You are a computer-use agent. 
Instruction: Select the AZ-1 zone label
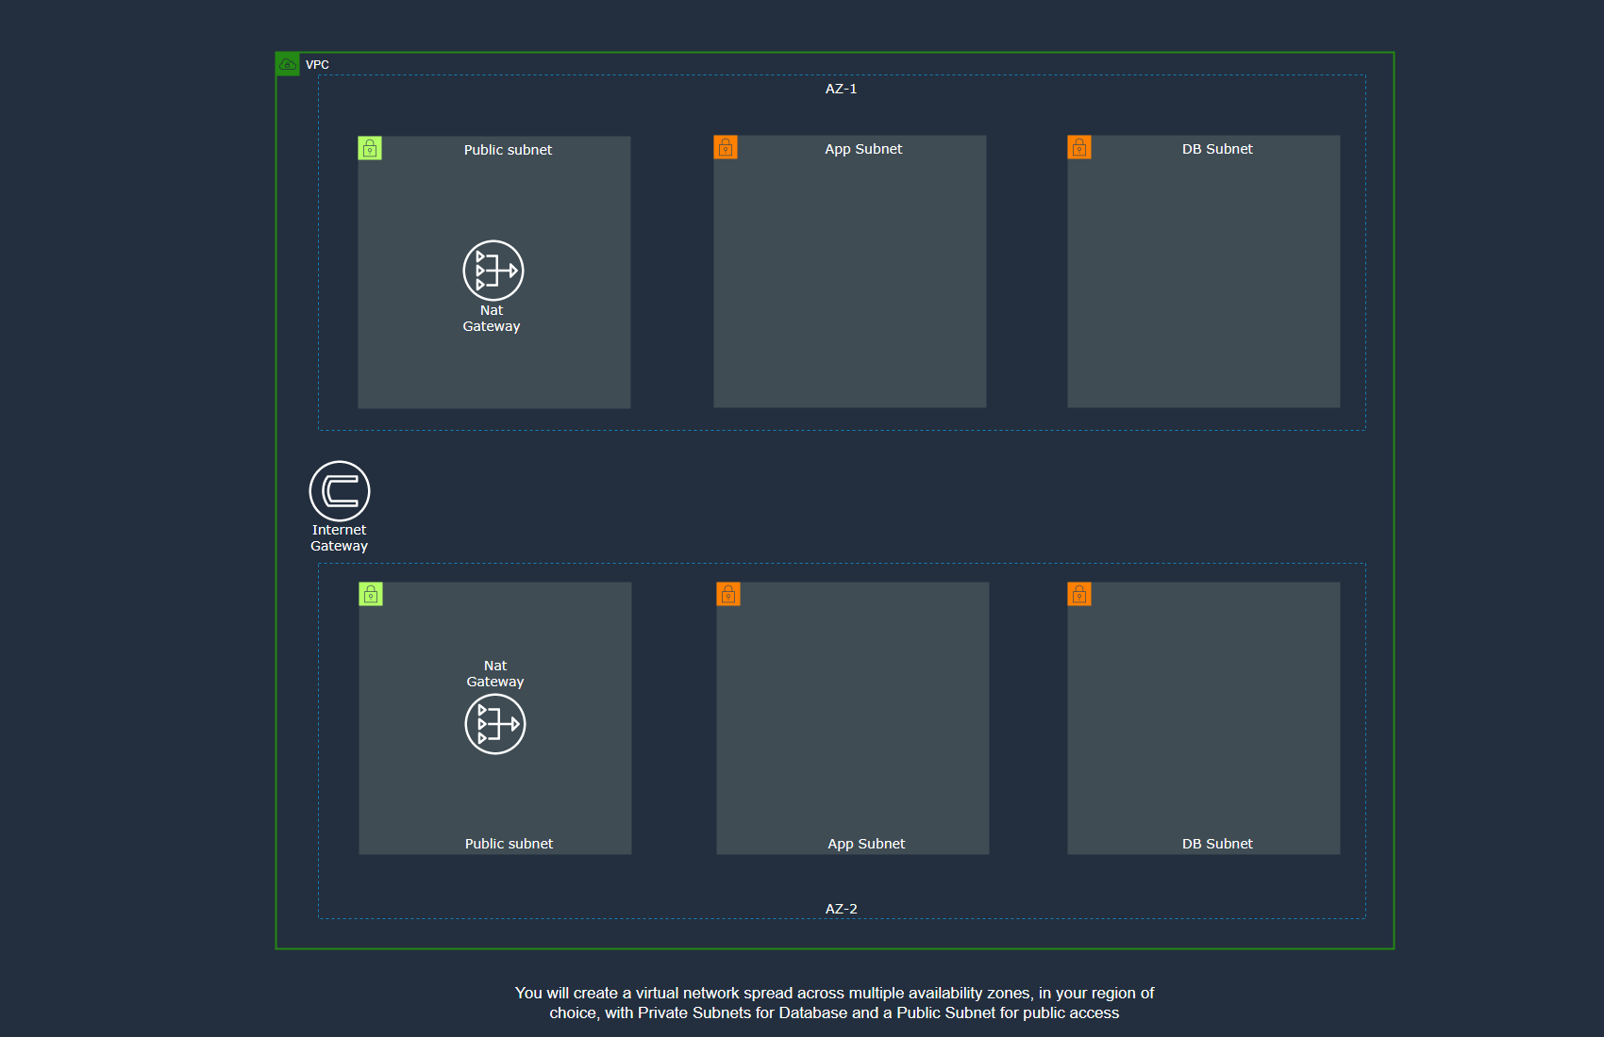point(841,89)
